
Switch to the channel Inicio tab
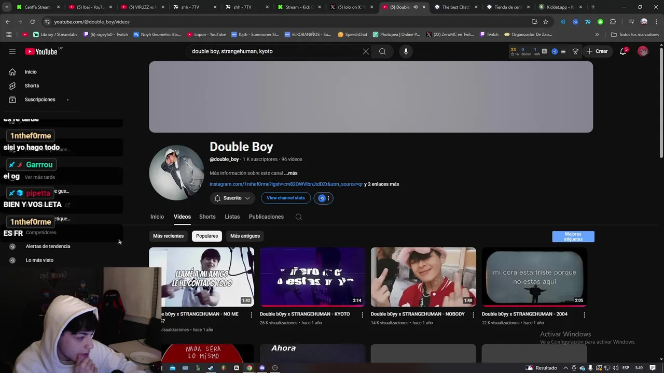click(x=157, y=217)
